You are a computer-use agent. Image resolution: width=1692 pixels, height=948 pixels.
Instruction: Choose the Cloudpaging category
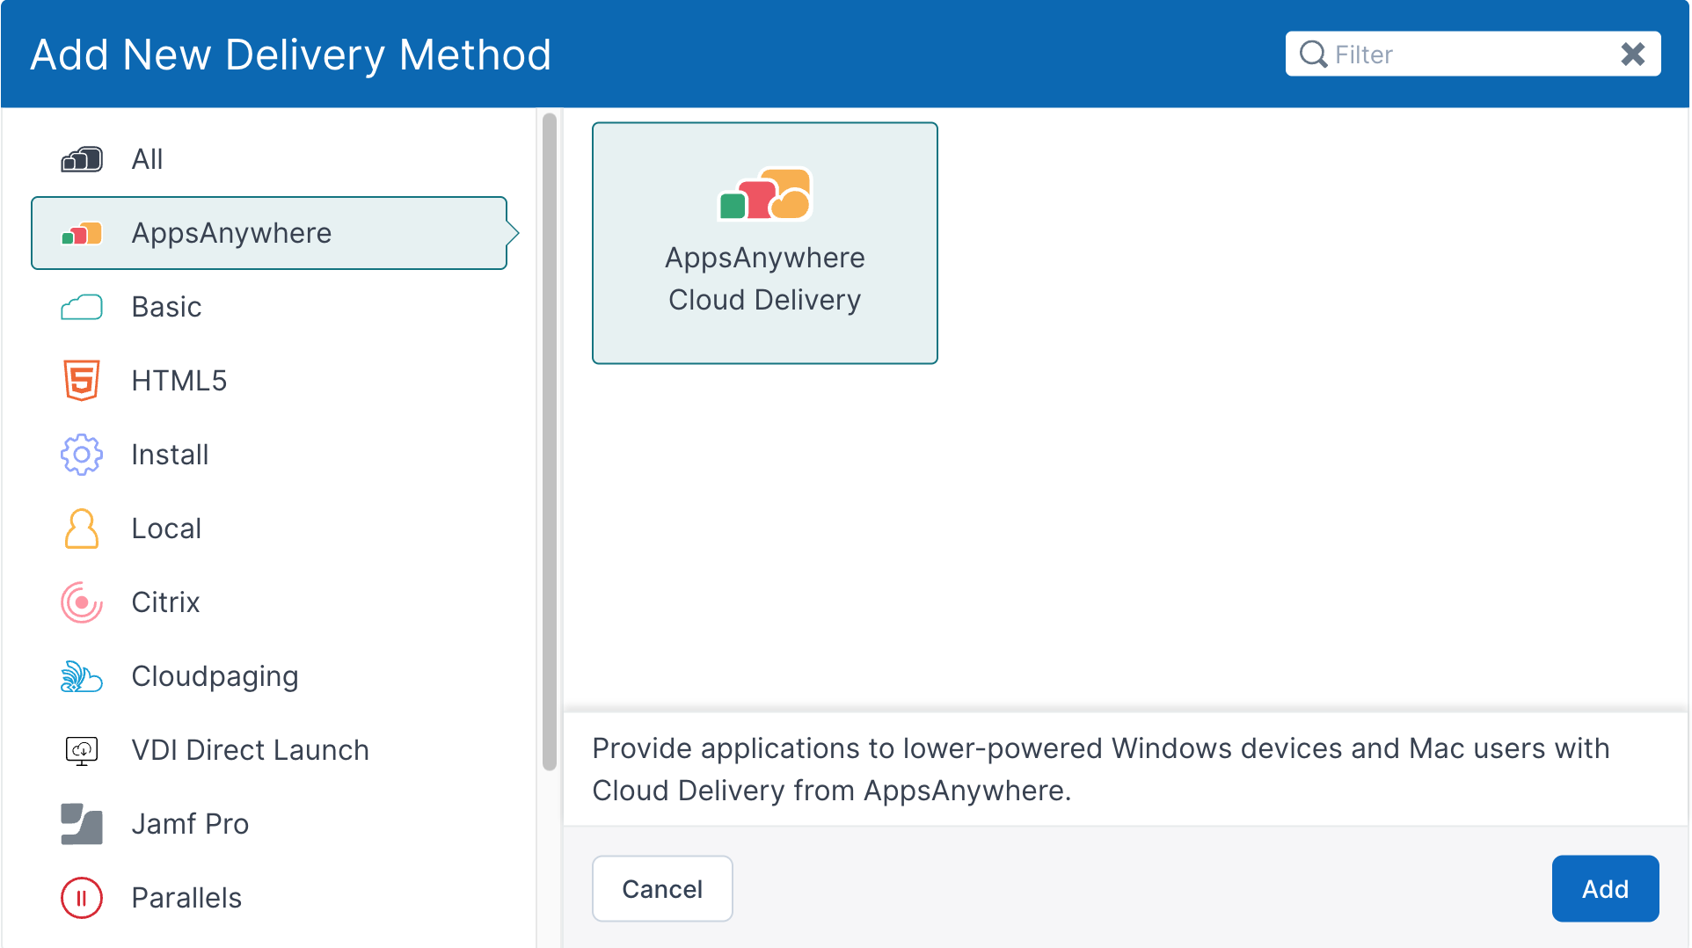269,676
